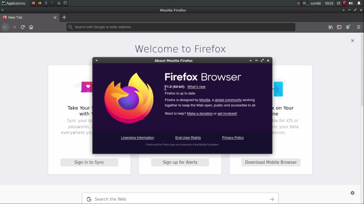364x204 pixels.
Task: Open the Applications menu
Action: [x=14, y=3]
